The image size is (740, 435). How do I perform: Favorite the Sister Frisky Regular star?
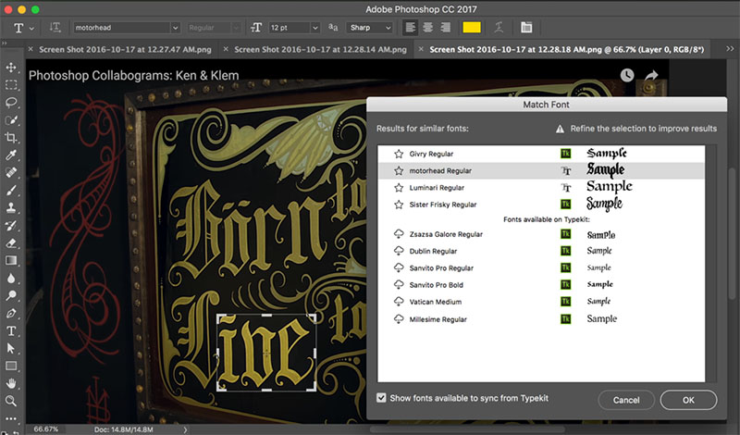click(x=399, y=205)
